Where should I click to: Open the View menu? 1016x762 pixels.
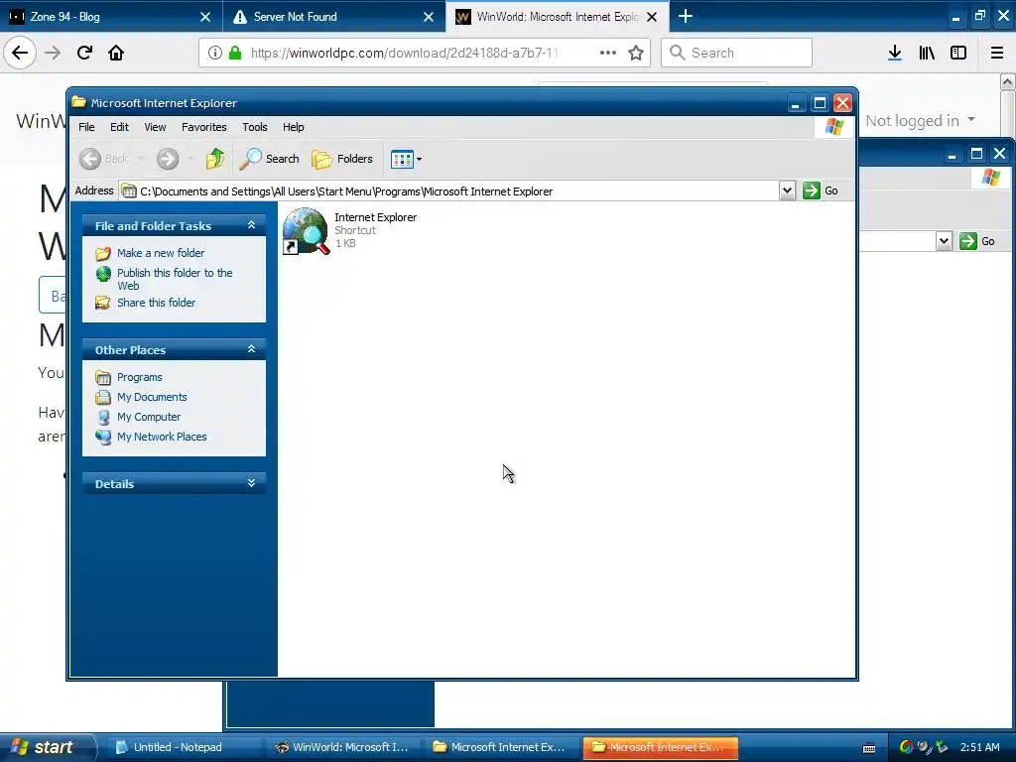[155, 127]
